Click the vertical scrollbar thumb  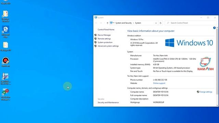pyautogui.click(x=217, y=61)
